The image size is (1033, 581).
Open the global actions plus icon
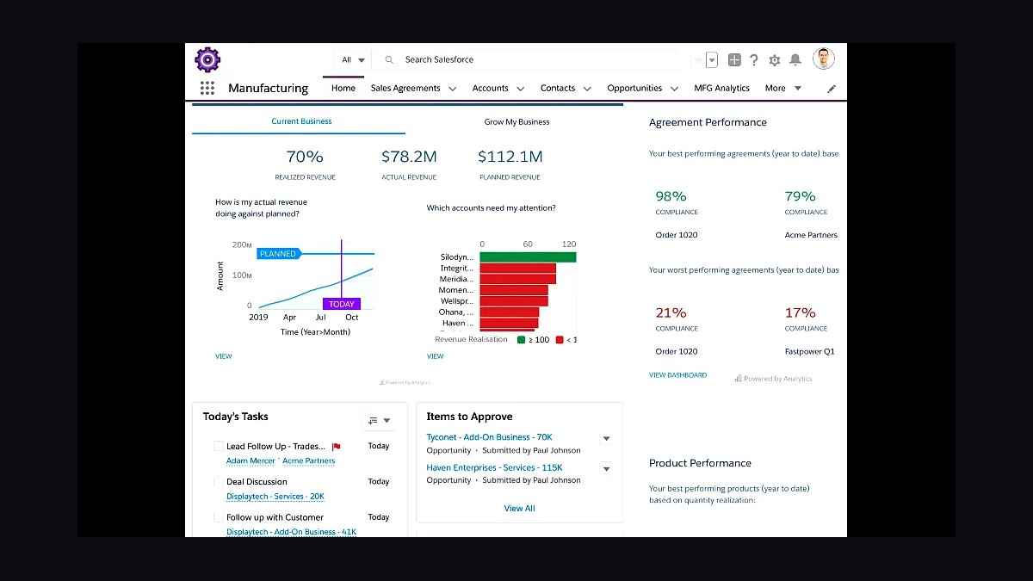(734, 59)
